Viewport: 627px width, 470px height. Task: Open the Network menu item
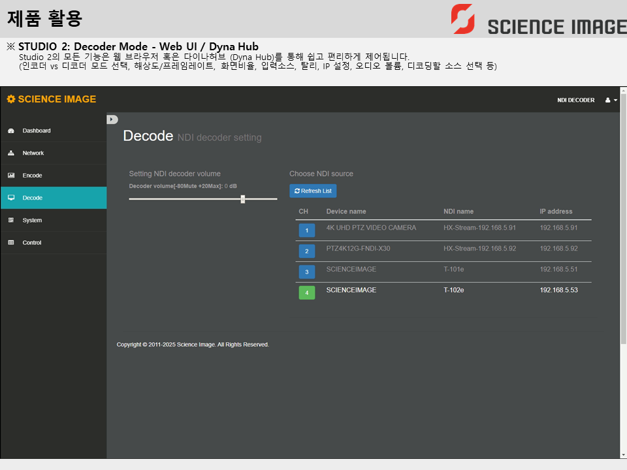click(54, 153)
